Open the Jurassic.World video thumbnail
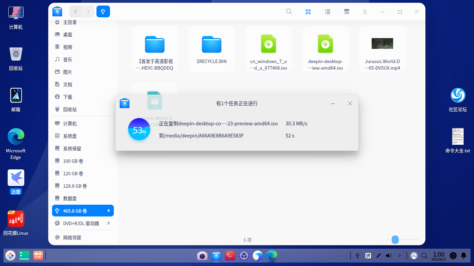The image size is (474, 266). [382, 44]
